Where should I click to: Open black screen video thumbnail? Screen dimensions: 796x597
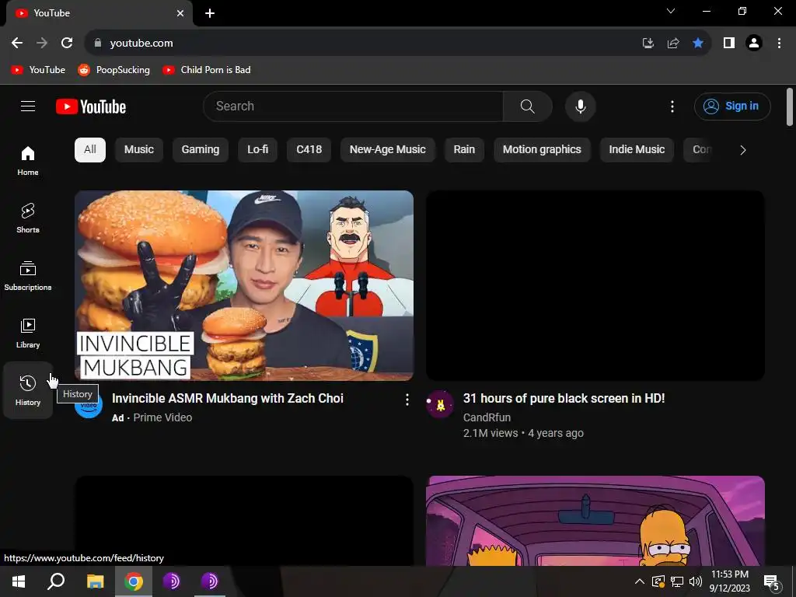pyautogui.click(x=595, y=285)
